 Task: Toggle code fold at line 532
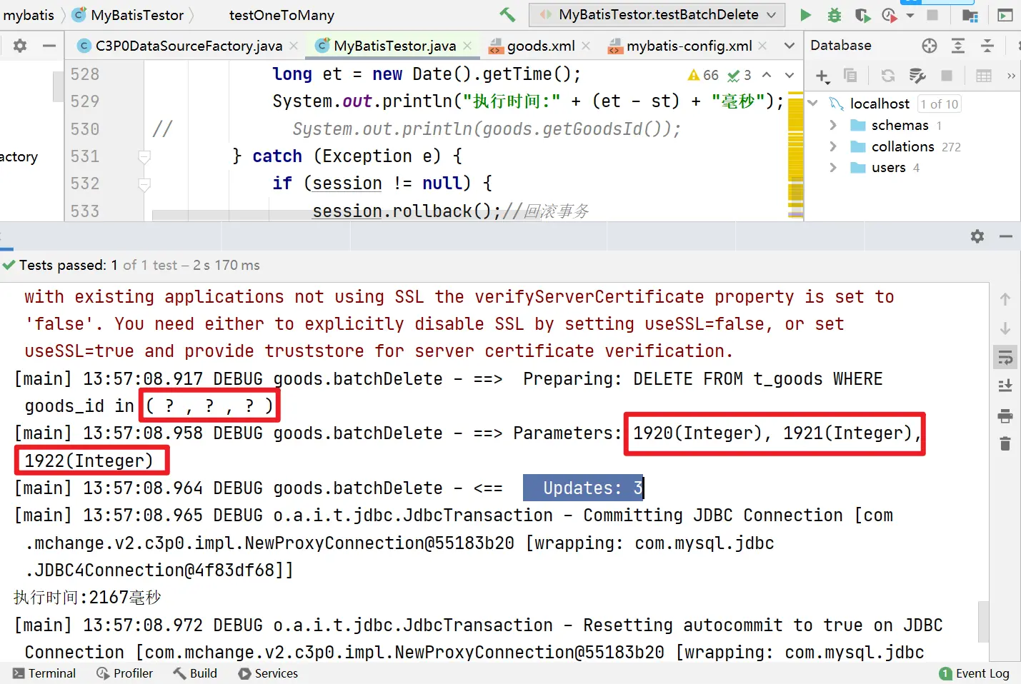144,185
